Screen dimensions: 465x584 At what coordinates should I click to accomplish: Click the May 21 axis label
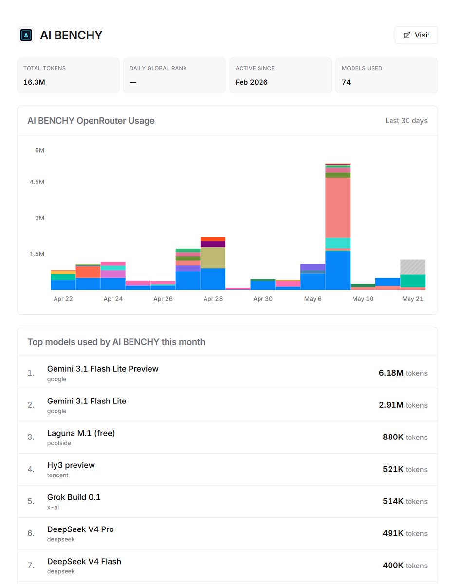(413, 299)
